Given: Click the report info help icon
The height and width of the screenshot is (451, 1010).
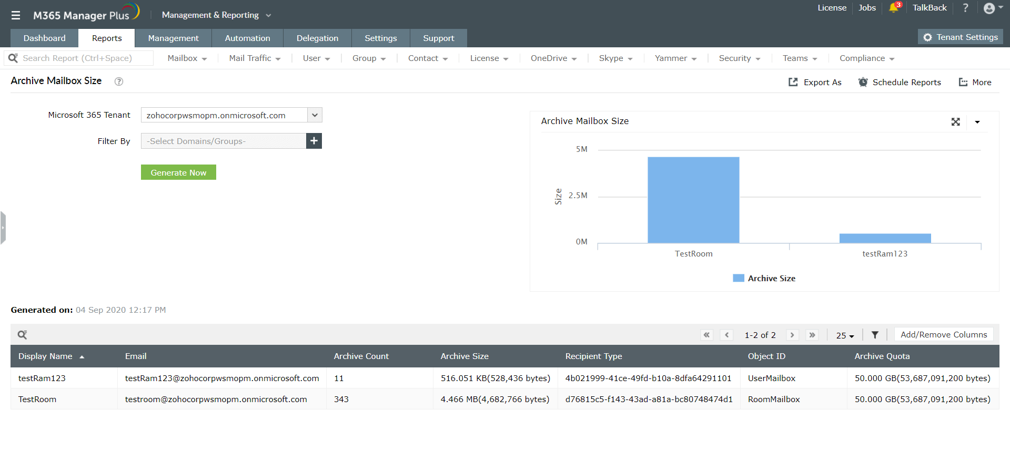Looking at the screenshot, I should point(119,81).
